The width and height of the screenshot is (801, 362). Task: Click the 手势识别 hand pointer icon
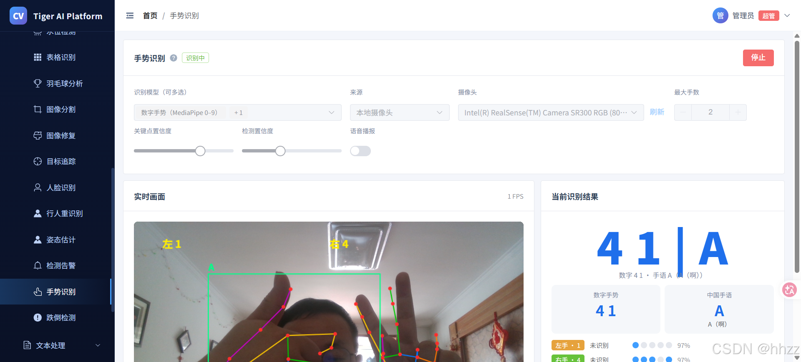(x=38, y=292)
